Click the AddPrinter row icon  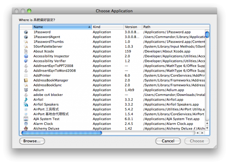coord(26,76)
